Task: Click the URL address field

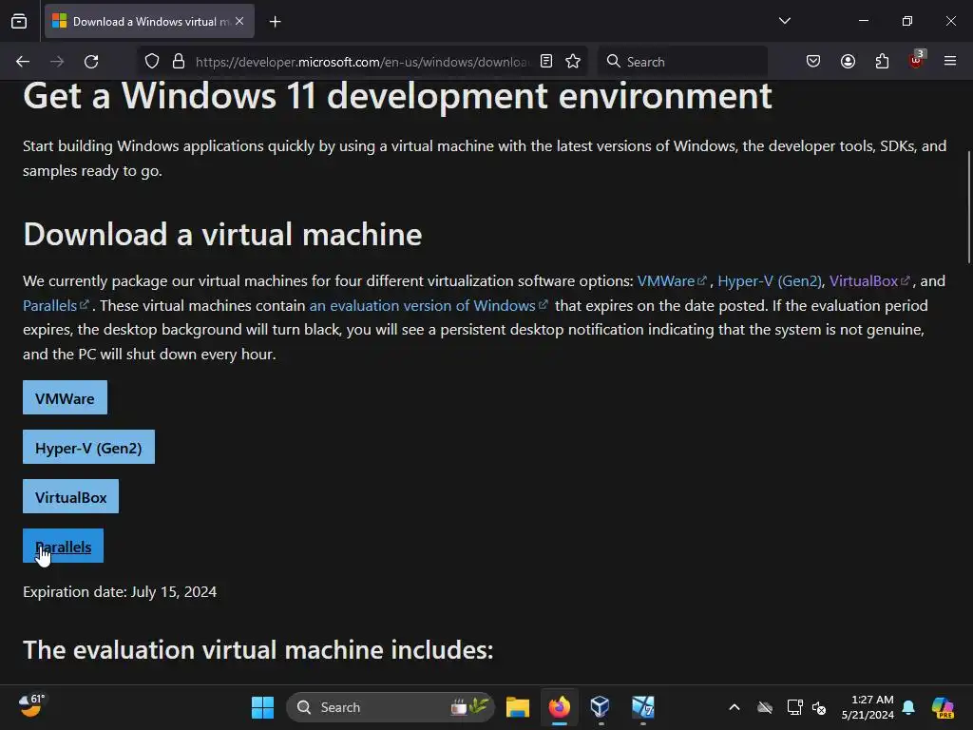Action: coord(362,62)
